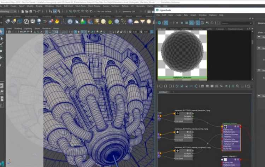Click the round play icon in Hypershade toolbar
Screen dimensions: 265x167
[x=159, y=23]
